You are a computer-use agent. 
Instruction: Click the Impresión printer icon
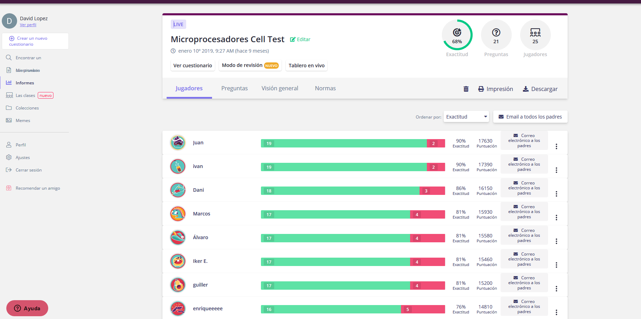[x=481, y=89]
